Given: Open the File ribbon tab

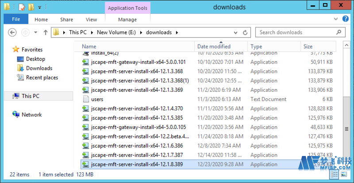Looking at the screenshot, I should [x=16, y=19].
